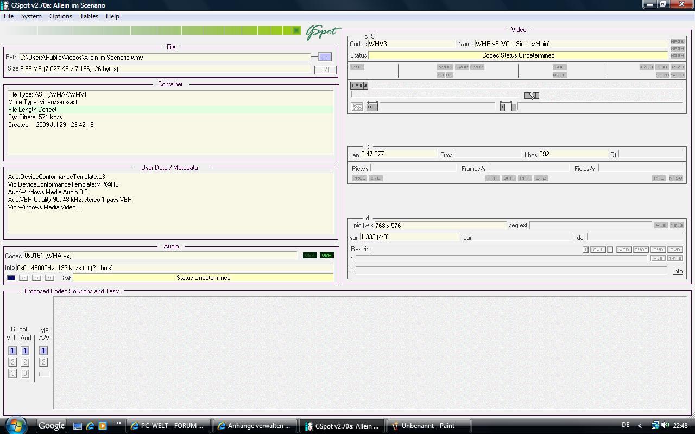Click the AVID indicator in Video panel

coord(357,67)
